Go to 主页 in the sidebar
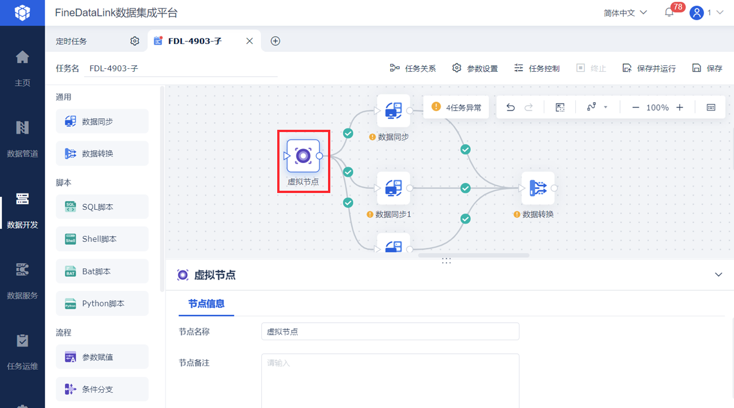This screenshot has height=408, width=734. pos(23,68)
